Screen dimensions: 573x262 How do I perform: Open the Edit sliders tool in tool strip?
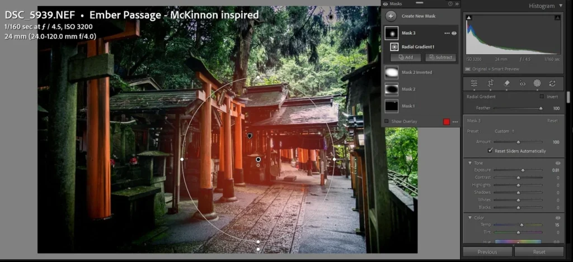pyautogui.click(x=474, y=83)
